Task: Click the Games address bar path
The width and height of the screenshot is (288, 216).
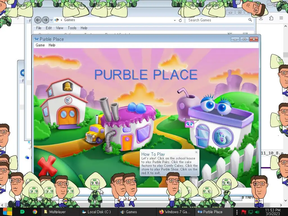Action: click(69, 20)
